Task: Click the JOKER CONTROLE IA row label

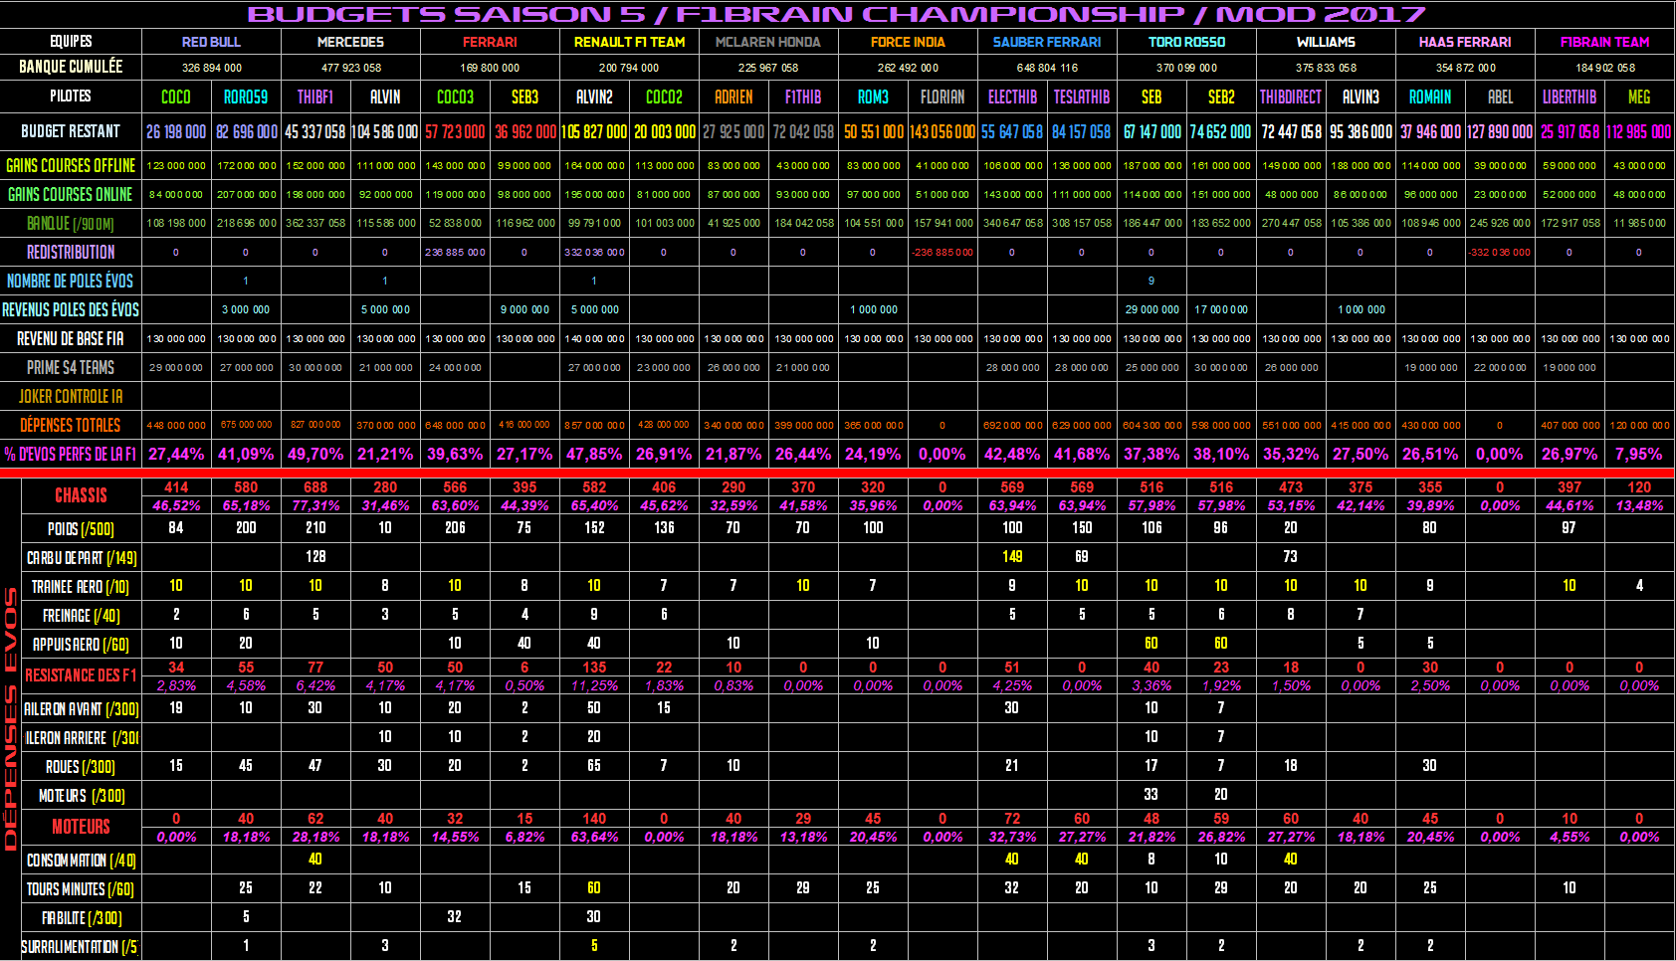Action: pyautogui.click(x=71, y=396)
